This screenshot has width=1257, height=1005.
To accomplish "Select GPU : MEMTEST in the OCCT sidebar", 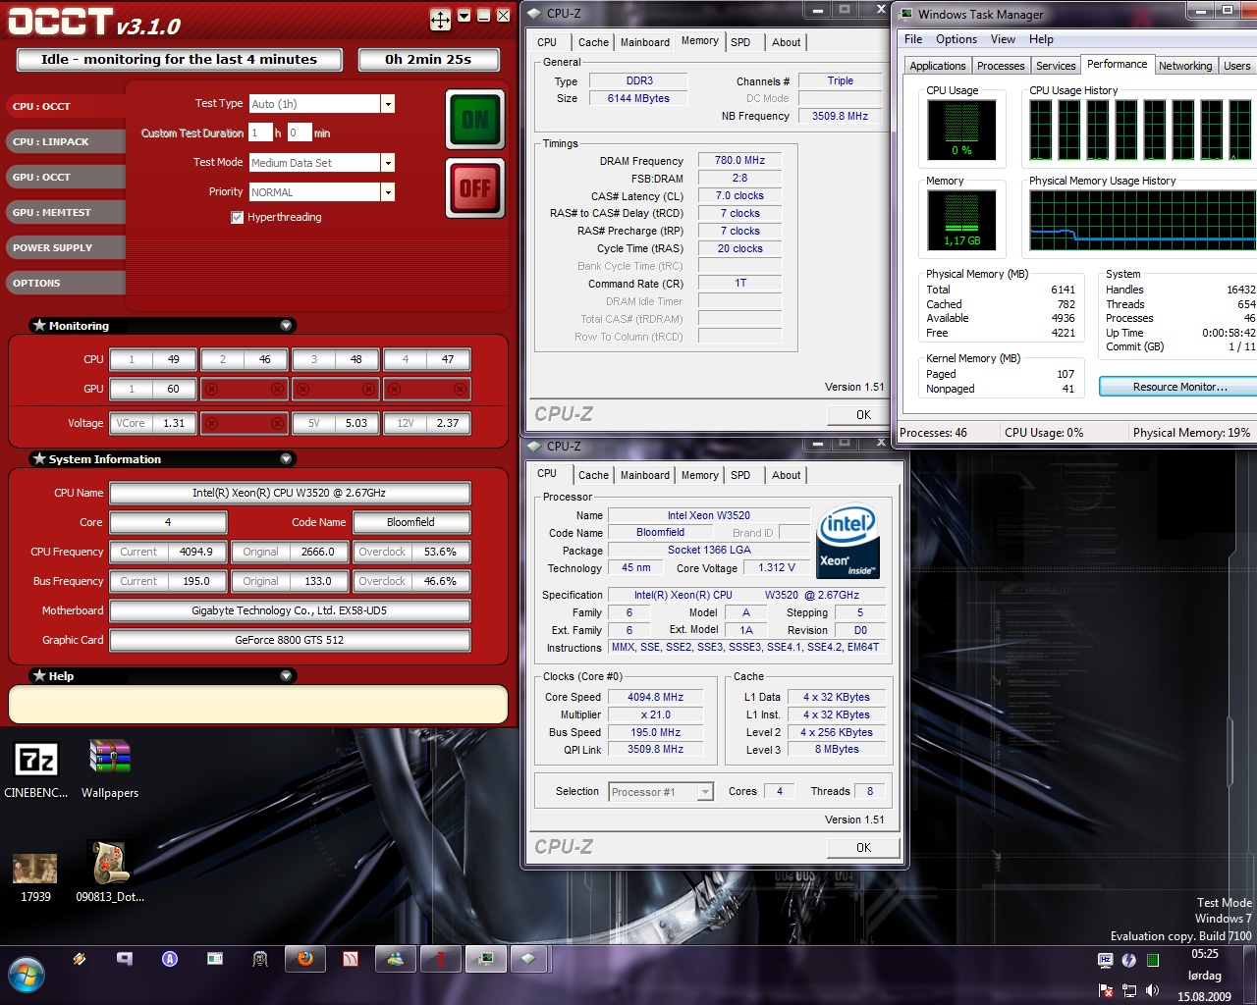I will pyautogui.click(x=67, y=212).
